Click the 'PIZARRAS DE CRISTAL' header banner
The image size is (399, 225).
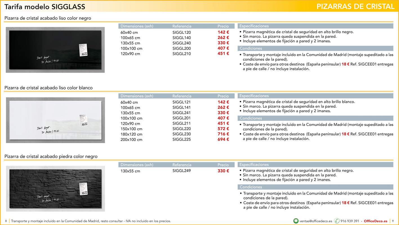(x=355, y=6)
